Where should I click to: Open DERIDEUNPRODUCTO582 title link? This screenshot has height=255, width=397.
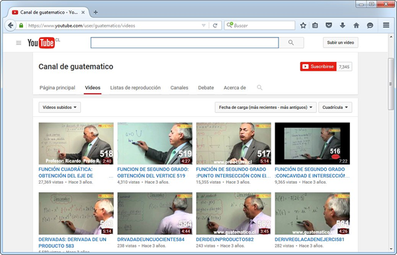pos(225,239)
